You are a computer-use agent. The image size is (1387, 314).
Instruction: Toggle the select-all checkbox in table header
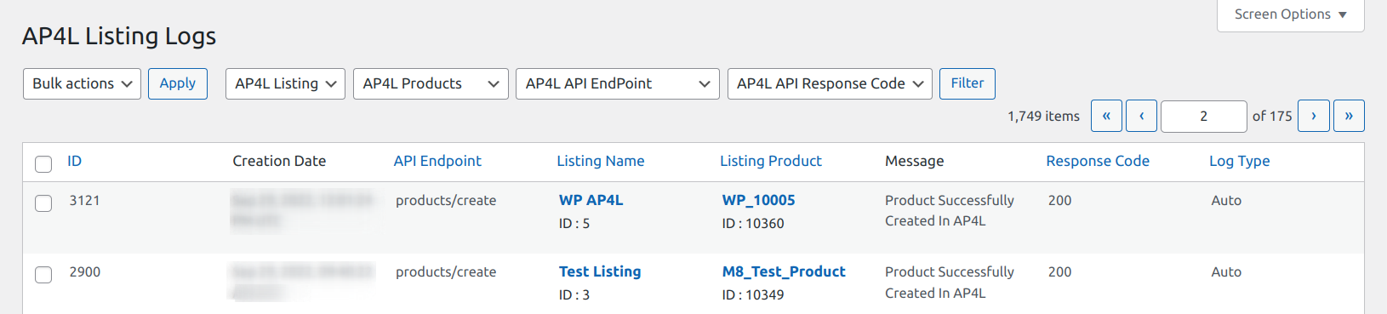[x=43, y=163]
